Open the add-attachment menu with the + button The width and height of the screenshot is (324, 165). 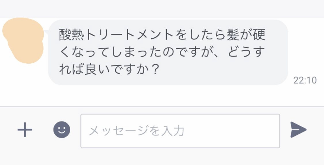tap(25, 130)
